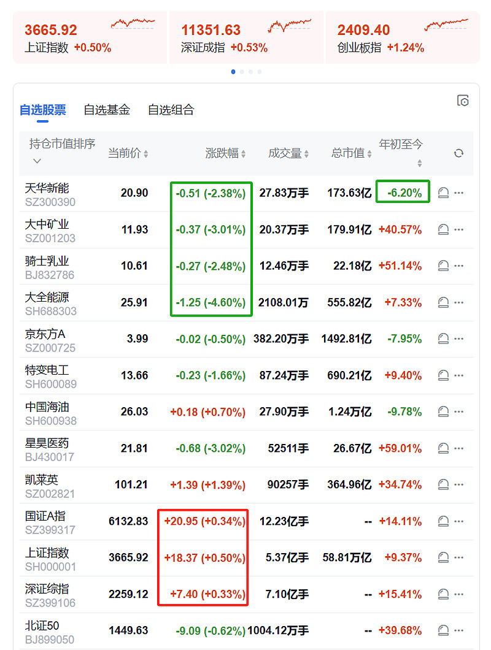This screenshot has width=491, height=650.
Task: Open stock 京东方A SZ000725
Action: click(x=50, y=340)
